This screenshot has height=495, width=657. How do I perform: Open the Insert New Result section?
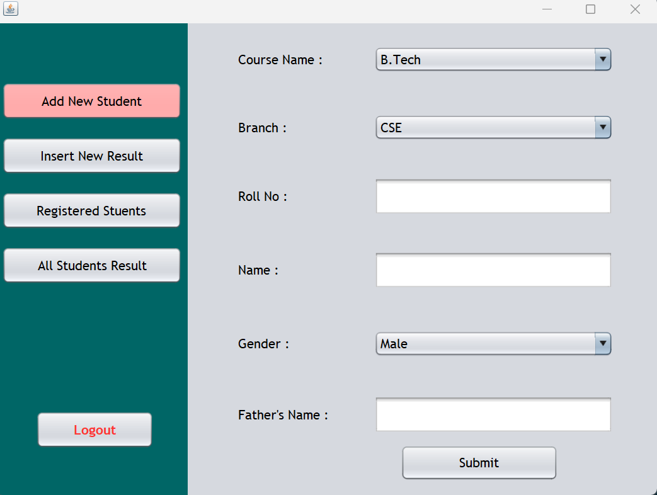(91, 156)
